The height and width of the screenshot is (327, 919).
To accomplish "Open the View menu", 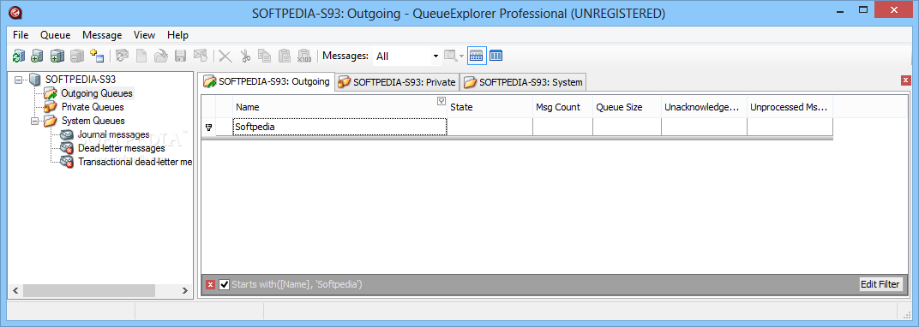I will (144, 35).
